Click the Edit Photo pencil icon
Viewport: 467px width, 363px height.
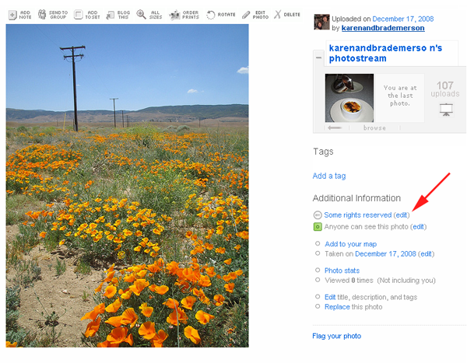(x=246, y=15)
